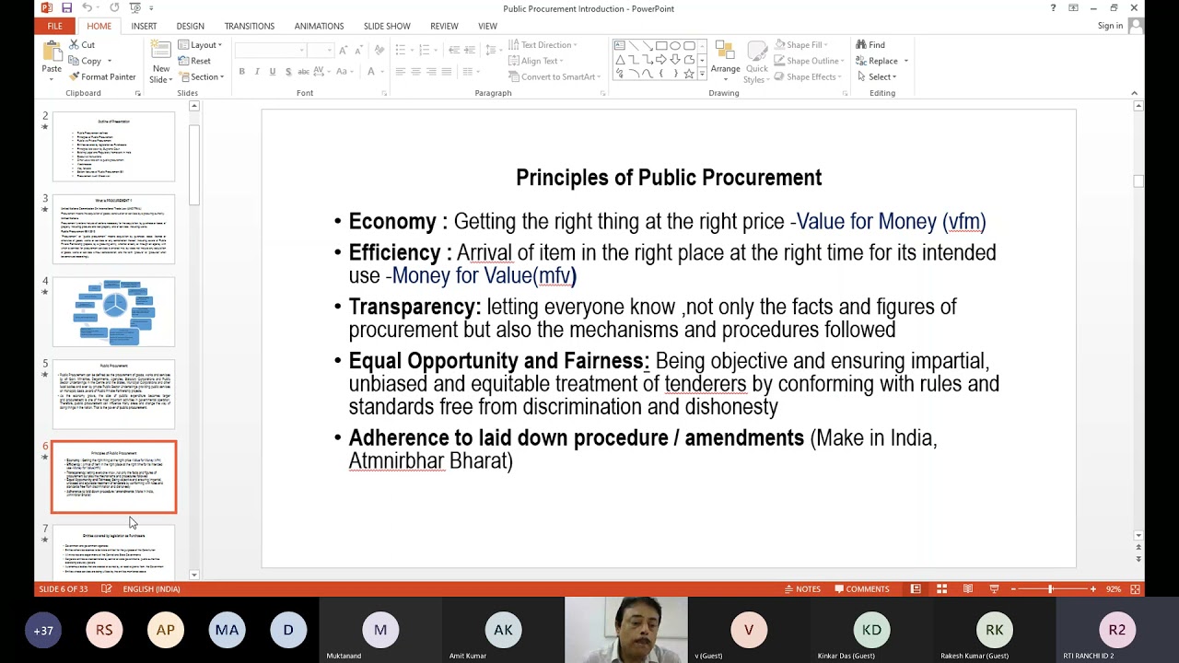Select the right block arrow shape
This screenshot has width=1179, height=663.
tap(661, 59)
